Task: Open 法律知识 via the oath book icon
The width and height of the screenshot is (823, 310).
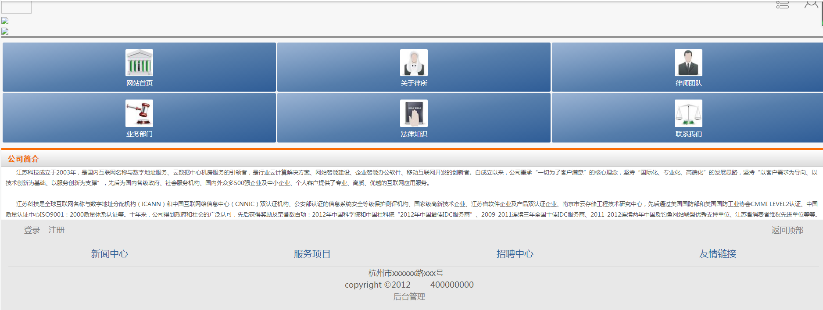Action: click(x=413, y=113)
